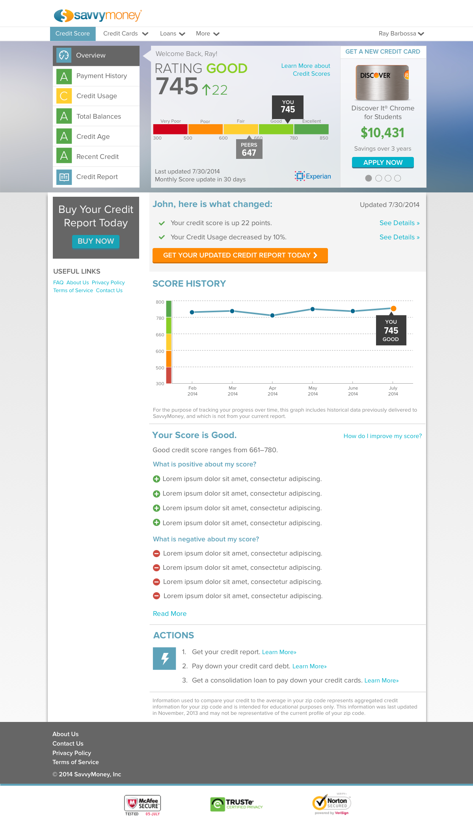
Task: Click the green up arrow beside 22
Action: click(x=206, y=90)
